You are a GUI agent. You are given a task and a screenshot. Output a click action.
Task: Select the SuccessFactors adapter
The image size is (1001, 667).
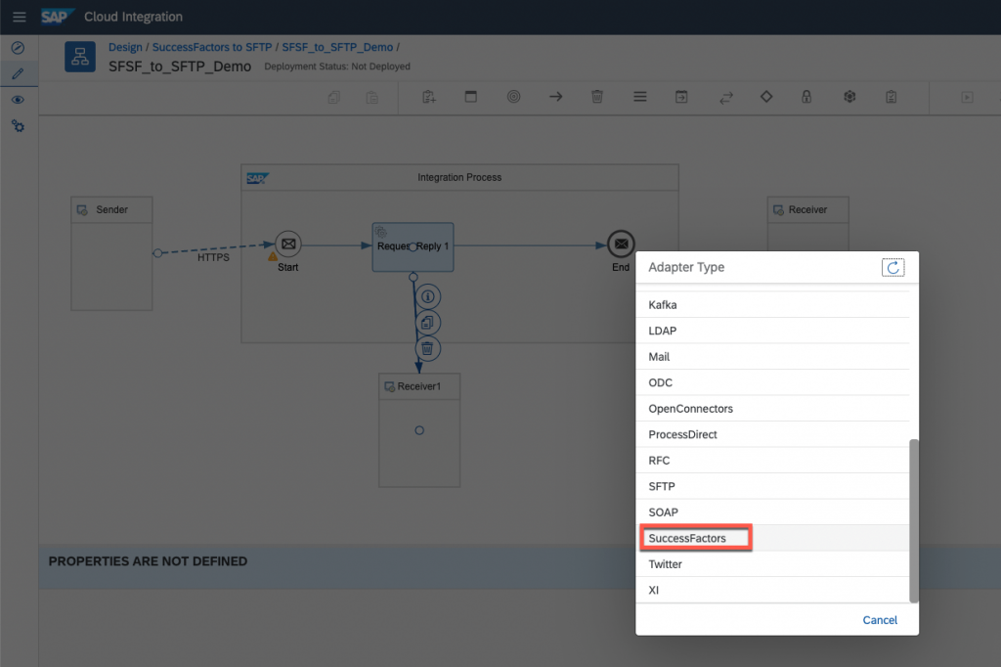772,538
